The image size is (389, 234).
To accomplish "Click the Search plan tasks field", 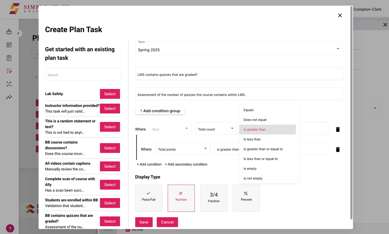I will (83, 74).
